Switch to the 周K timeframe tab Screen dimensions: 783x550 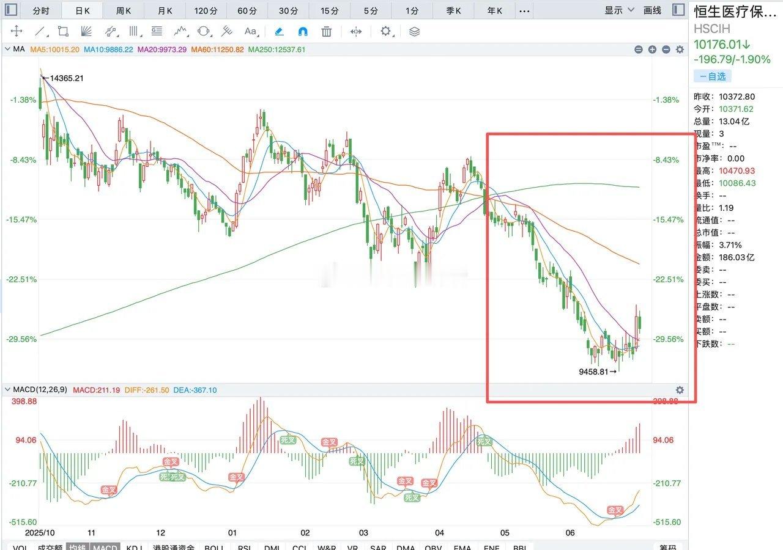[x=124, y=10]
